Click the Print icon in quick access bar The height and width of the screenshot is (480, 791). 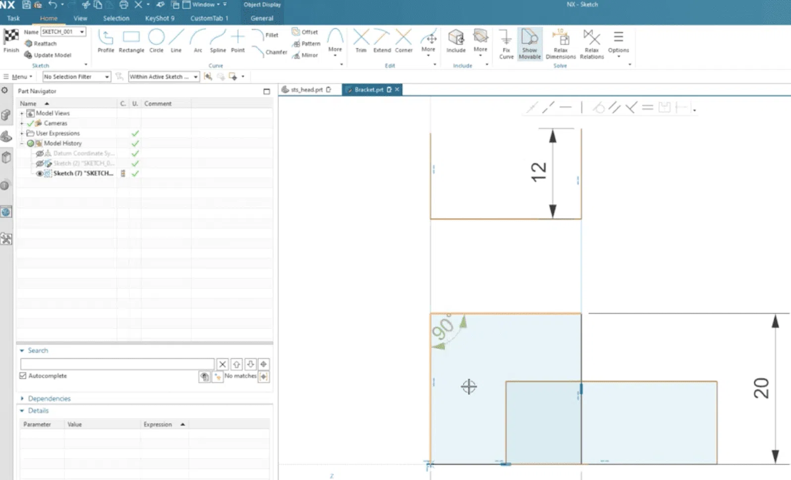tap(123, 5)
